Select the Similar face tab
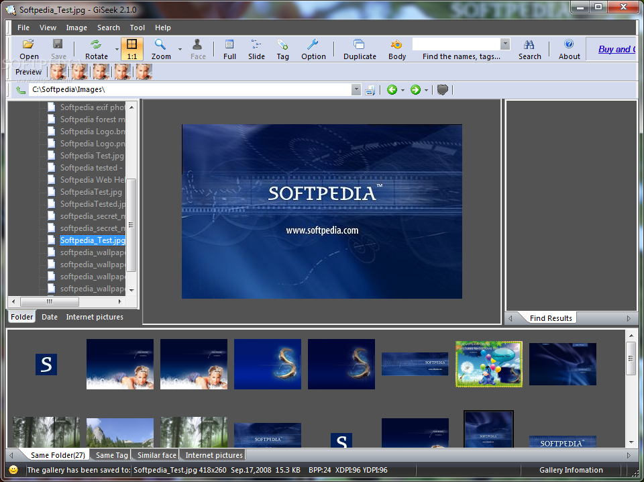This screenshot has height=482, width=644. click(x=156, y=455)
